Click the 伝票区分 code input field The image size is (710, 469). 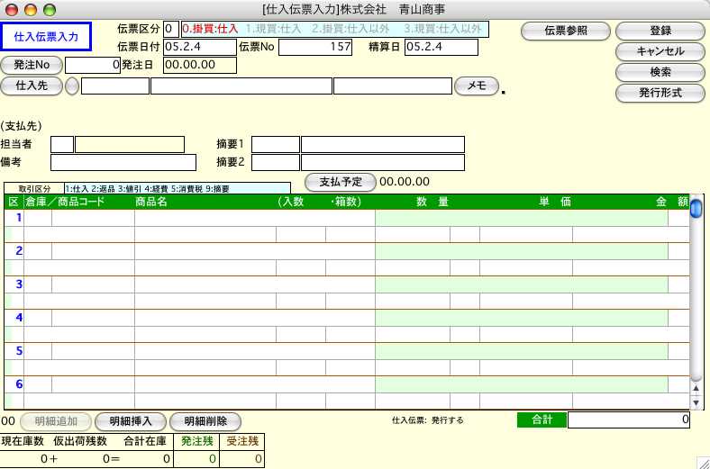pos(171,29)
